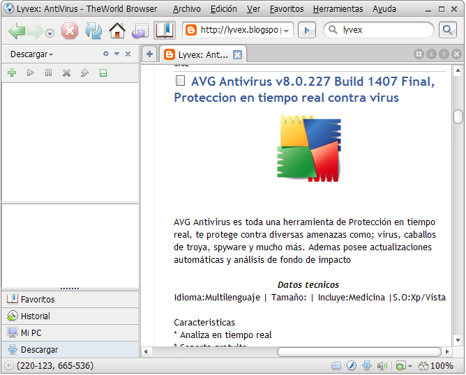Image resolution: width=466 pixels, height=375 pixels.
Task: Add a new download with green plus
Action: coord(11,72)
